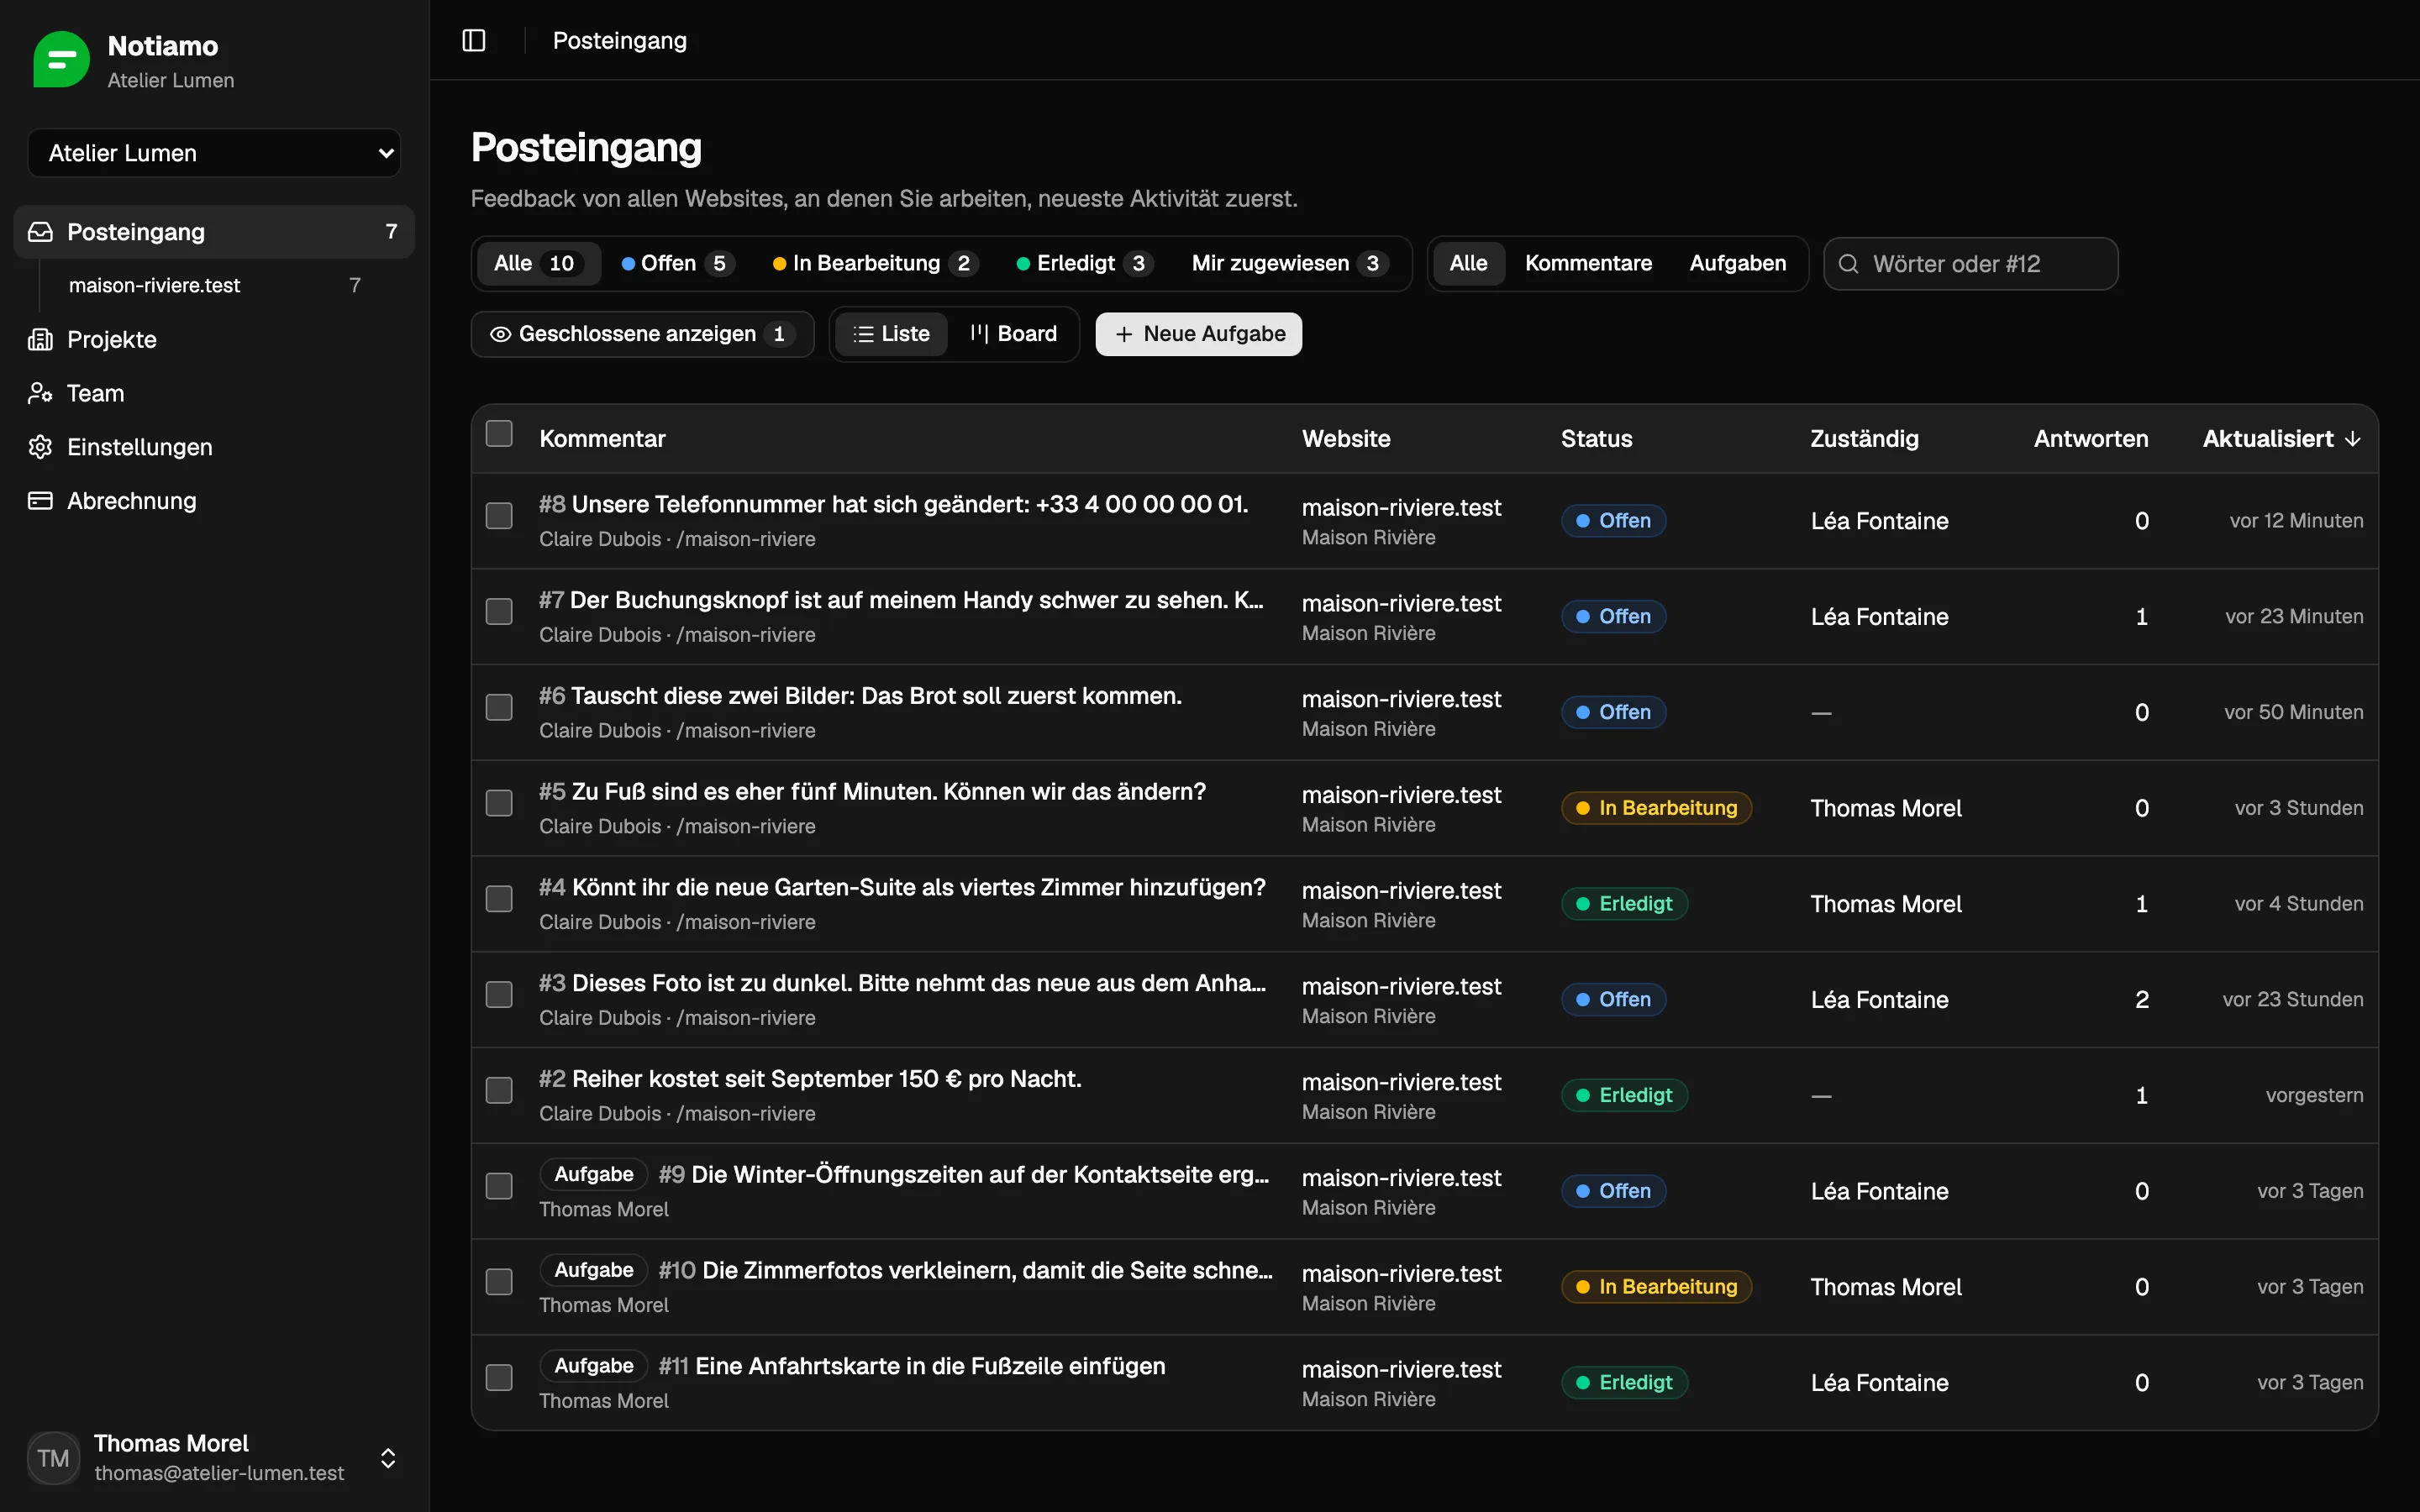Viewport: 2420px width, 1512px height.
Task: Open In Bearbeitung status of #5
Action: pos(1656,808)
